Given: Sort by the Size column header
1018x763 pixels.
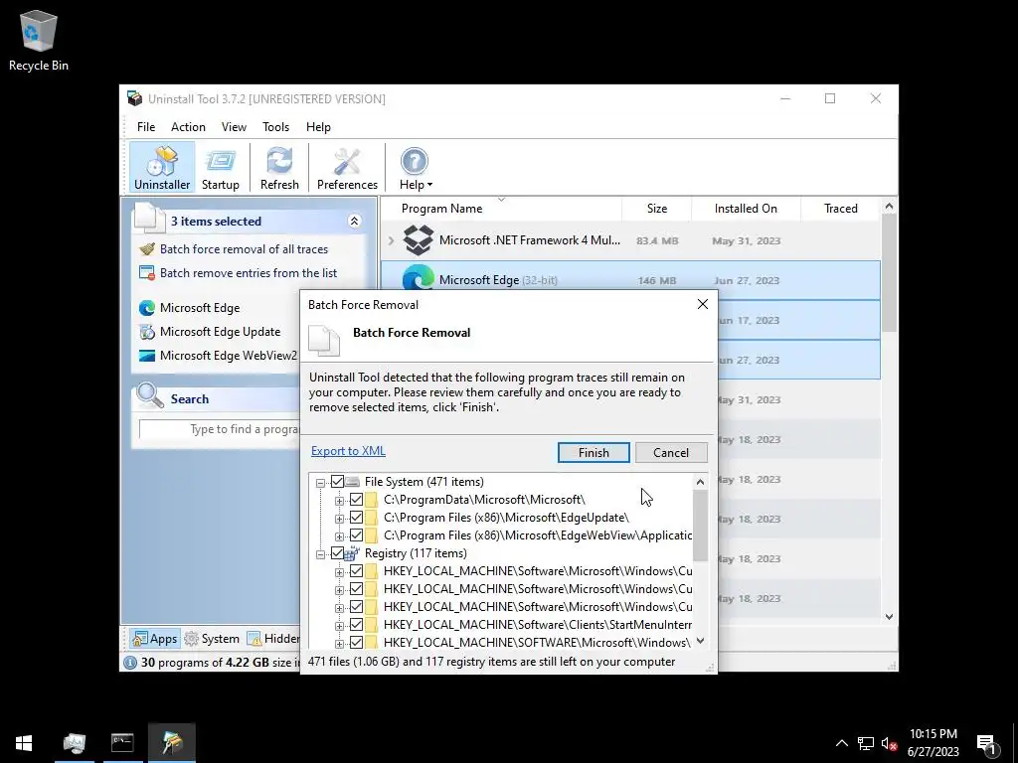Looking at the screenshot, I should click(x=656, y=209).
